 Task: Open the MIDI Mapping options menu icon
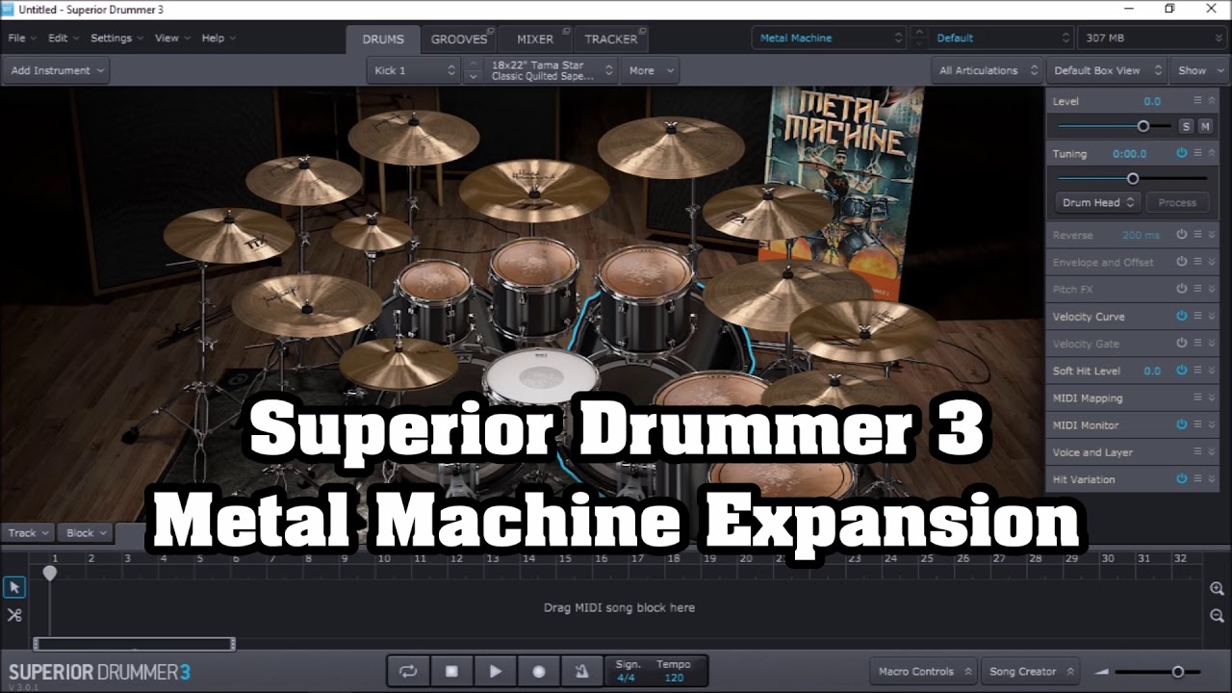1197,398
